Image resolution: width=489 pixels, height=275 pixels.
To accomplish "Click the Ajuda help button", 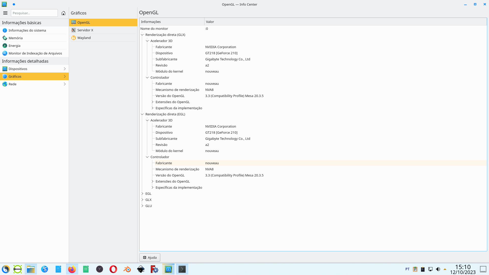I will click(150, 257).
